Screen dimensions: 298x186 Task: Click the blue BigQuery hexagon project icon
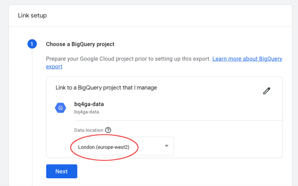coord(60,108)
